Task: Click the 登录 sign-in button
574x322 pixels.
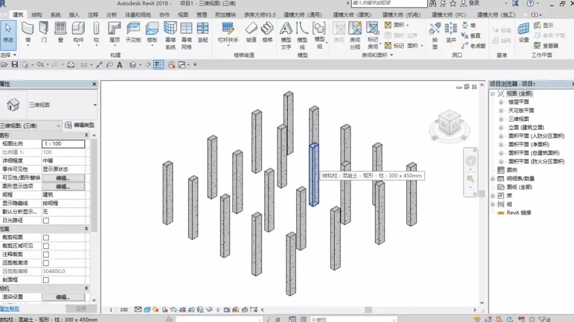Action: pos(470,3)
